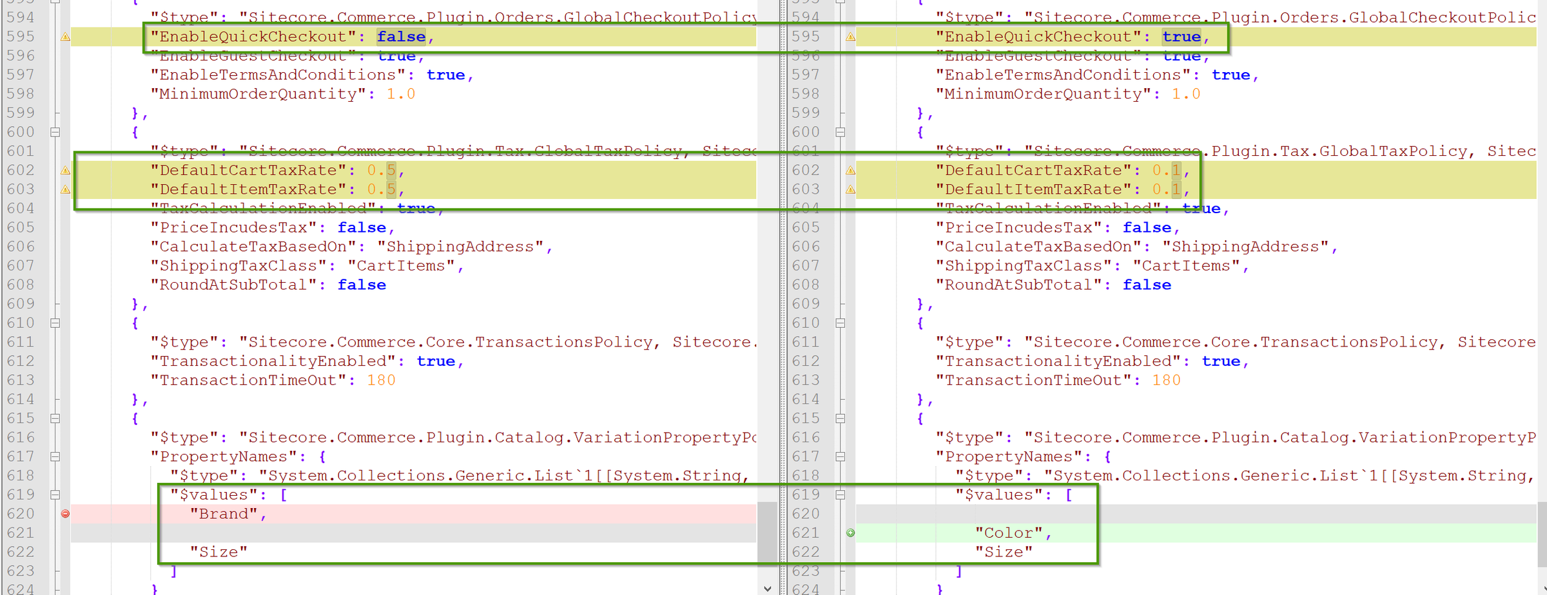Click VariationPropertyPolicy $type line in right pane
1547x595 pixels.
pyautogui.click(x=1236, y=438)
